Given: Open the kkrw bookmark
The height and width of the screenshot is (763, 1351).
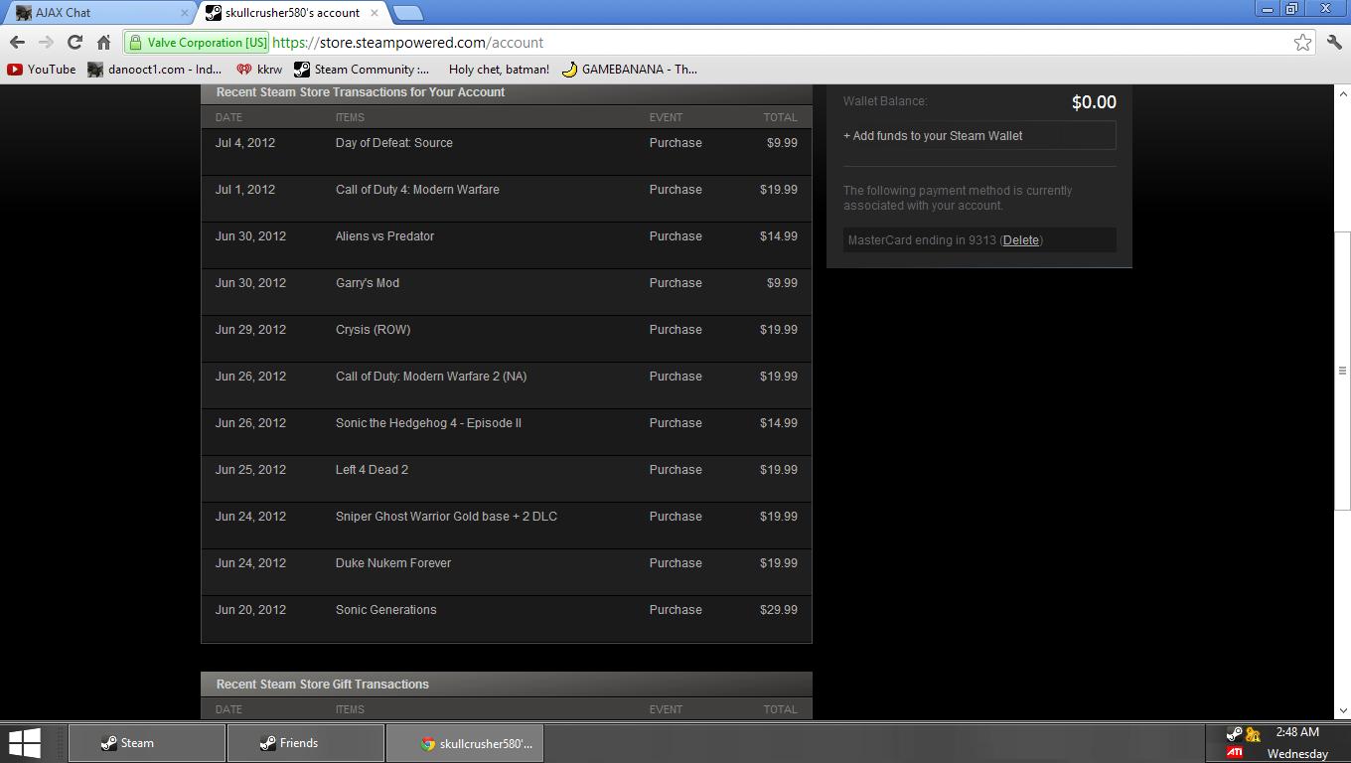Looking at the screenshot, I should click(259, 70).
